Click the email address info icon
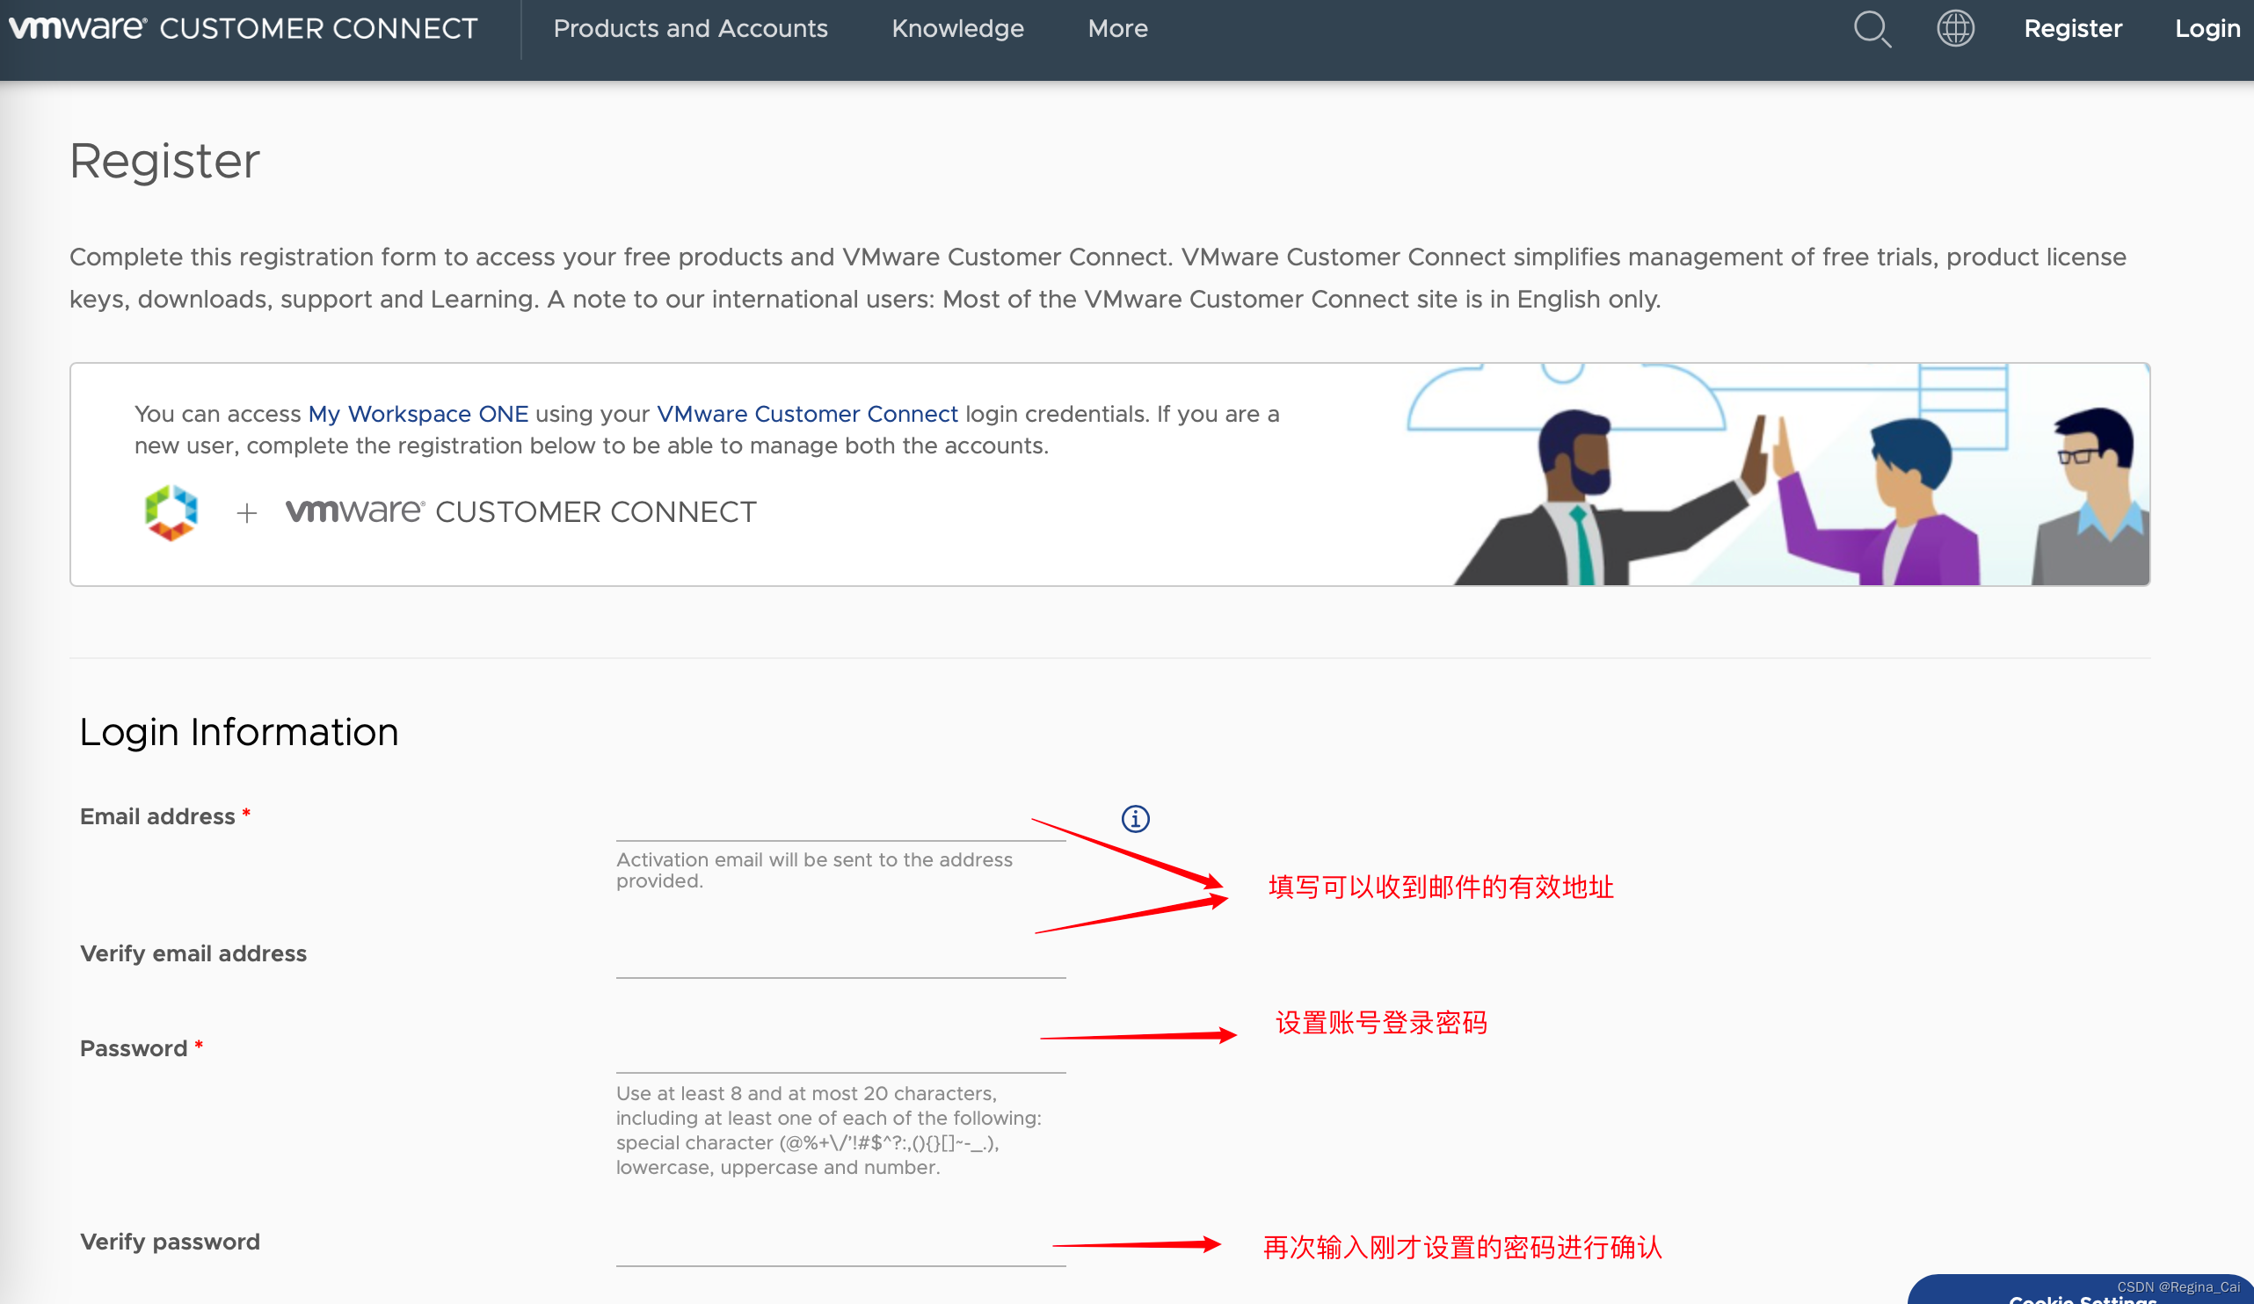 (x=1135, y=818)
